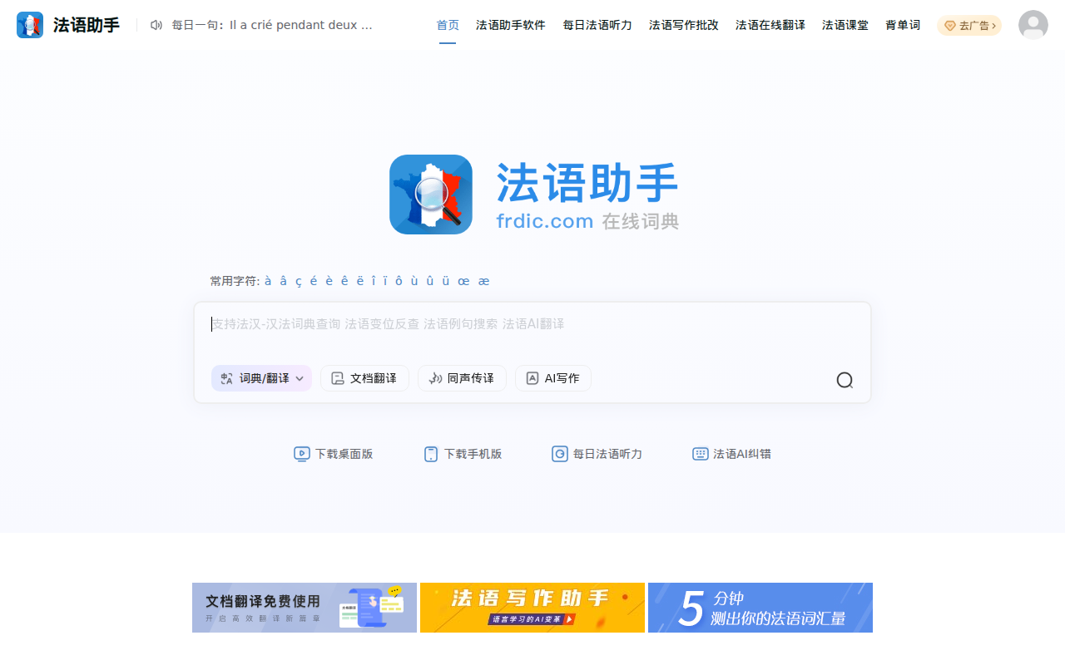Go to 每日法语听力 nav item

597,25
